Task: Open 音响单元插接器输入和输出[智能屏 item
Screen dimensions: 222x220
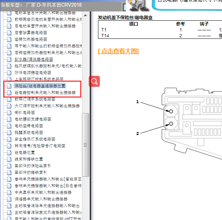Action: tap(48, 179)
